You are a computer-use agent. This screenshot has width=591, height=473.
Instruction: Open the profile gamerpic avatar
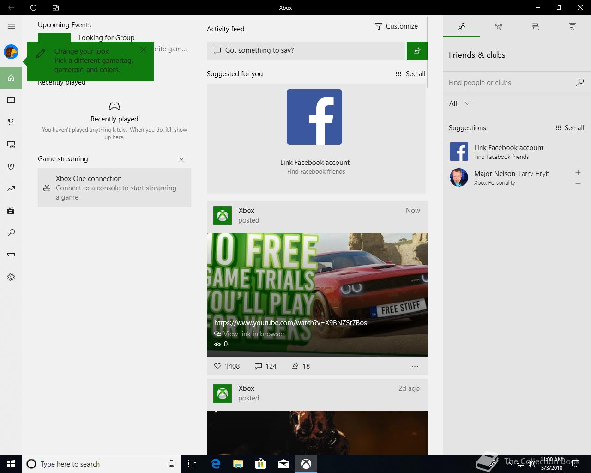tap(11, 52)
